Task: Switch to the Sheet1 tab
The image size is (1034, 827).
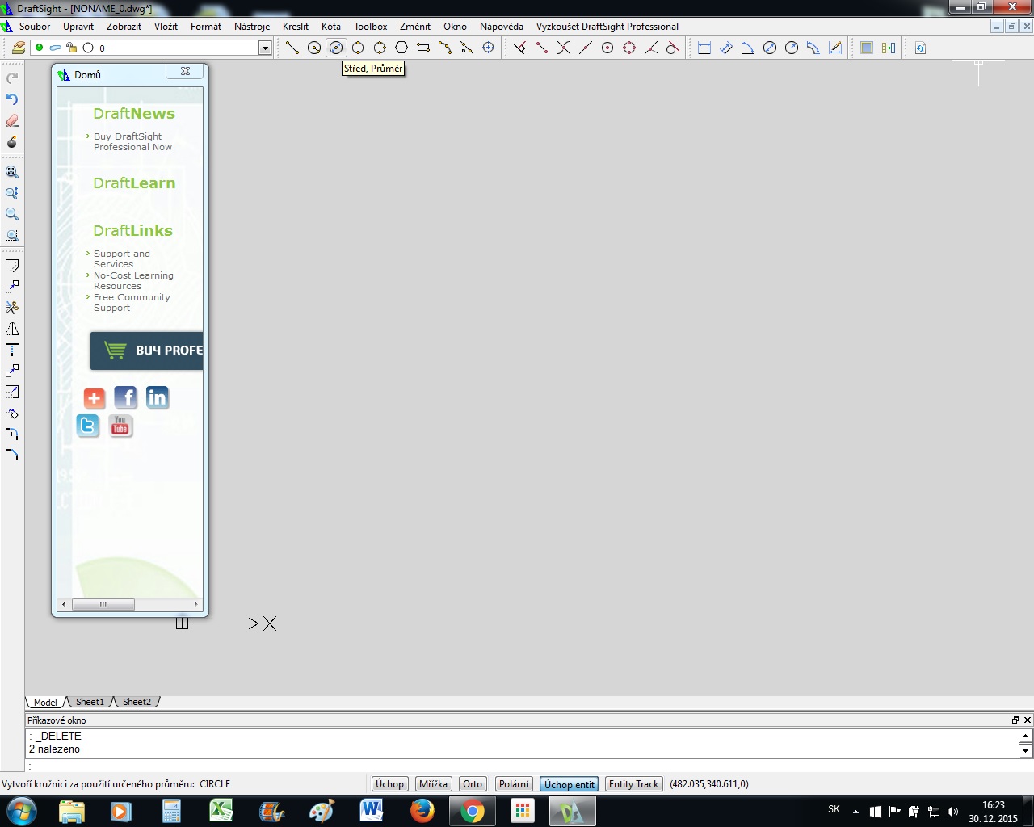Action: point(90,702)
